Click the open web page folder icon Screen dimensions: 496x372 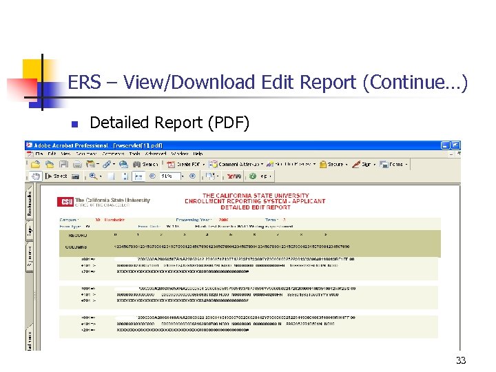(50, 164)
